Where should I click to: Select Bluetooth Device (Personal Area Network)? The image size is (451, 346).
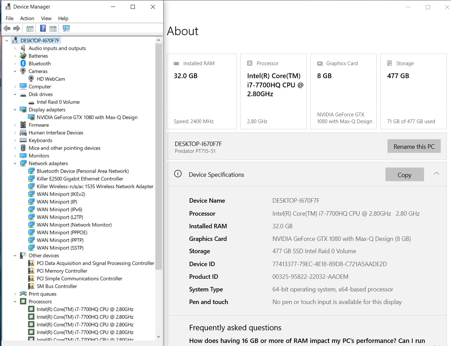[x=83, y=171]
